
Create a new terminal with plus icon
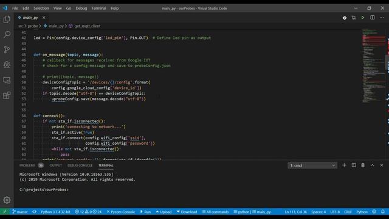[x=344, y=165]
